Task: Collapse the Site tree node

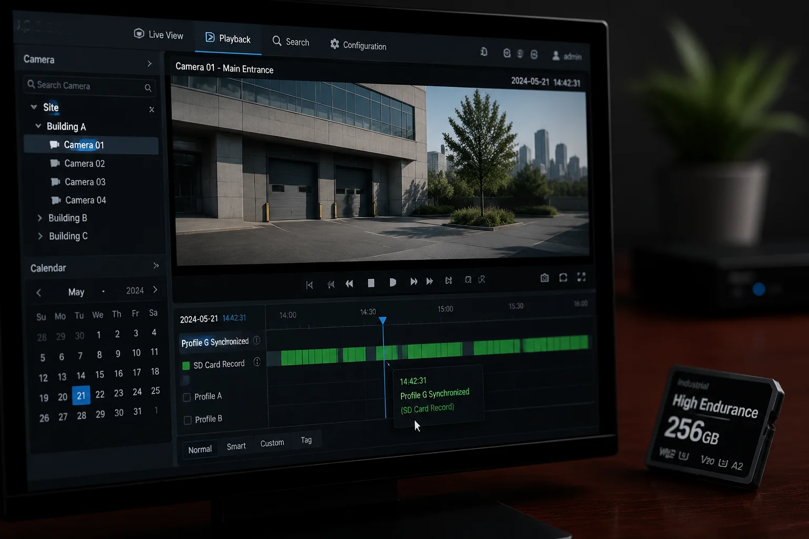Action: 34,107
